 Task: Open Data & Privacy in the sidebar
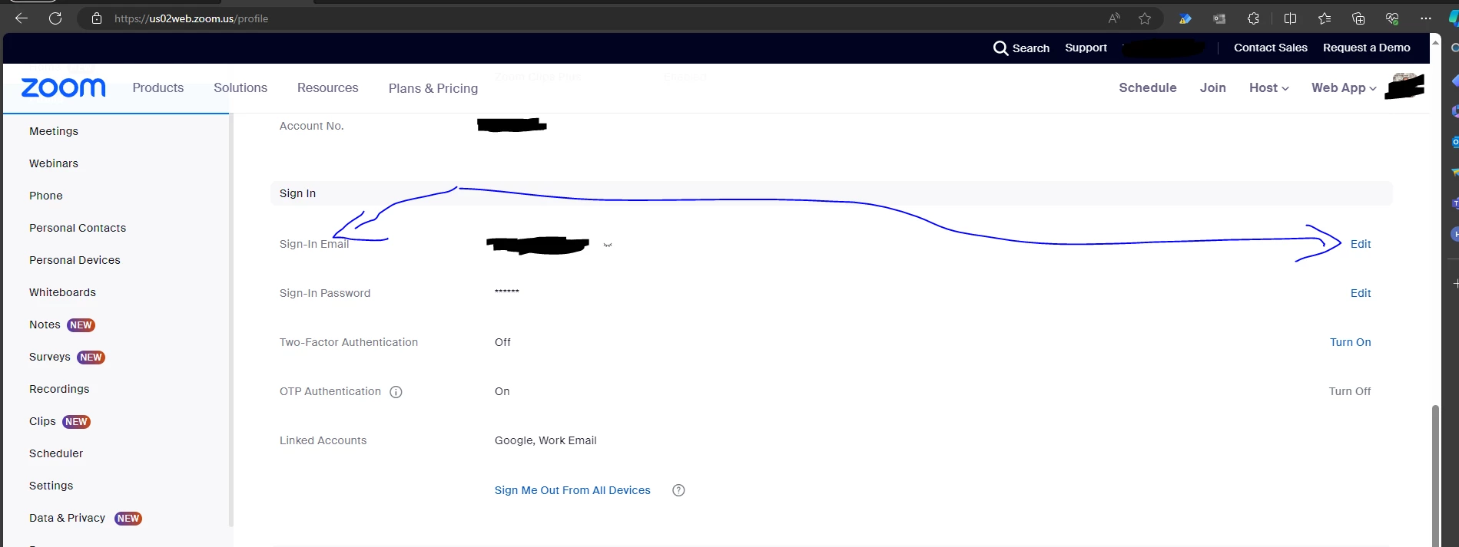click(68, 518)
